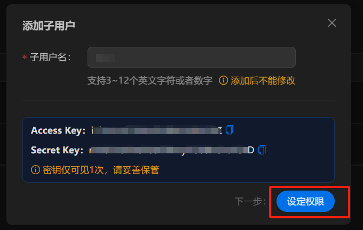Click the orange 添加后不能修改 warning text

263,80
